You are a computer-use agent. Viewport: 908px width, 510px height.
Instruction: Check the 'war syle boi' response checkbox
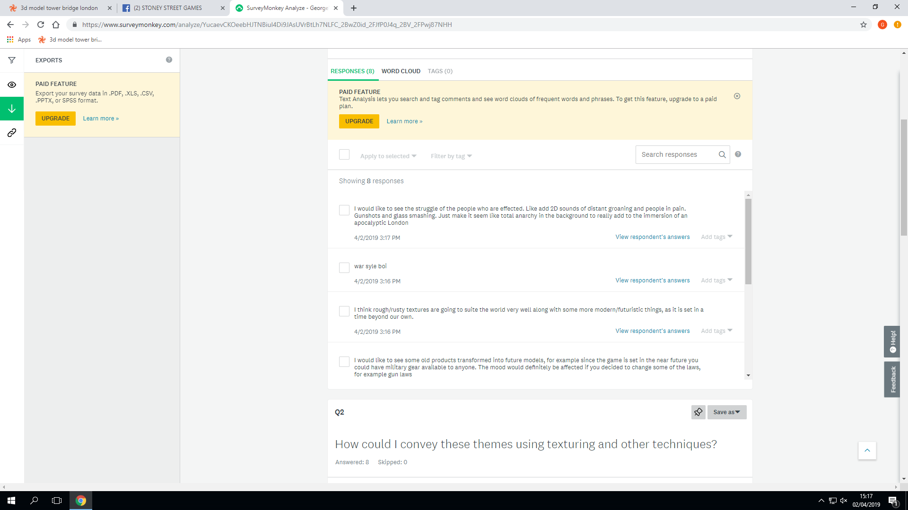(344, 268)
